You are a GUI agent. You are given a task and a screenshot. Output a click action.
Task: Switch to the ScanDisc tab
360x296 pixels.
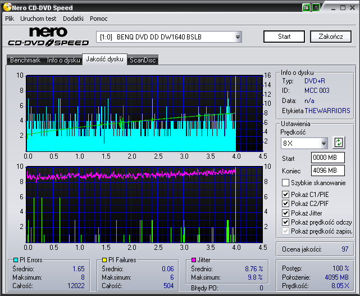(143, 60)
